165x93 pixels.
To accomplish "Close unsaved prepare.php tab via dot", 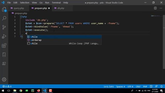I will [49, 8].
